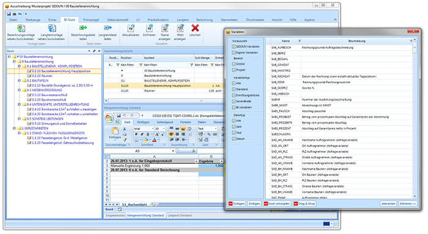Collapse the 0.3 MEDIENVERSORGUNG folder
Image resolution: width=428 pixels, height=234 pixels.
pyautogui.click(x=19, y=90)
